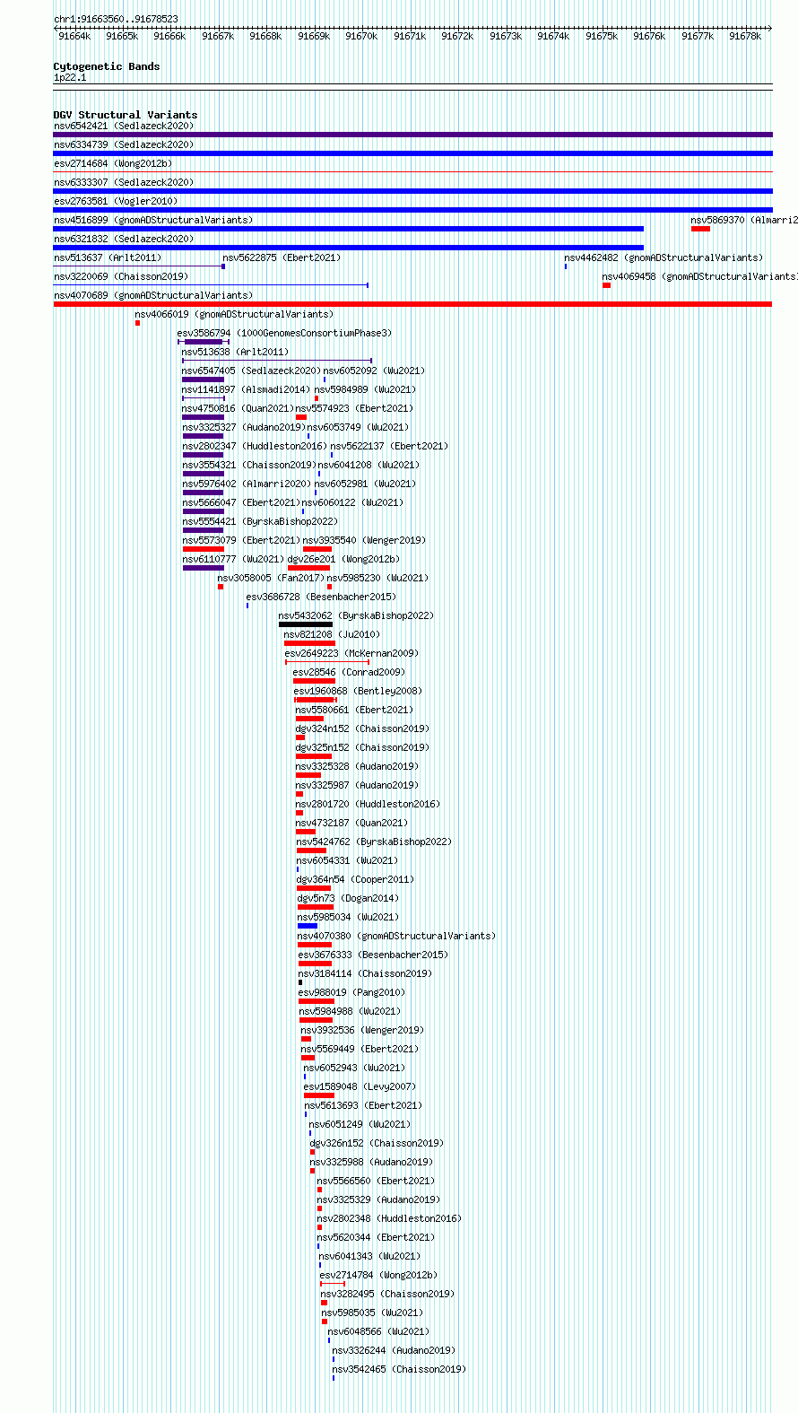The height and width of the screenshot is (1413, 798).
Task: Click the esv2763581 (Vogler2010) label
Action: click(115, 201)
